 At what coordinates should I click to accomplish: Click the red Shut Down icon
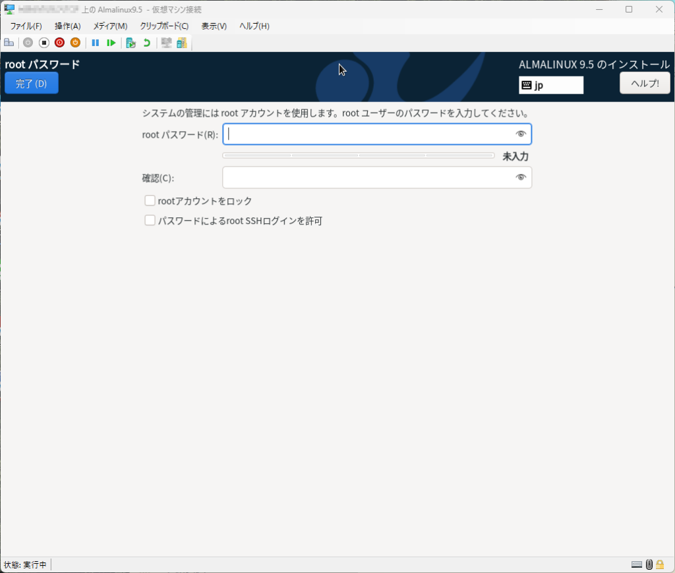(x=59, y=43)
